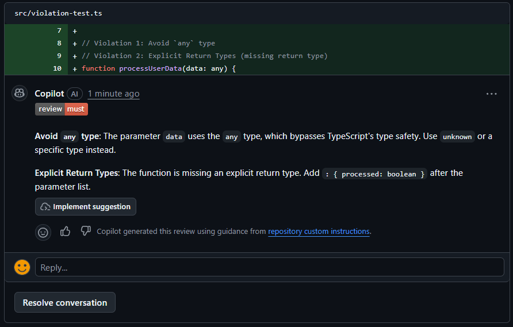Select diff line number 8
The image size is (513, 327).
tap(59, 43)
